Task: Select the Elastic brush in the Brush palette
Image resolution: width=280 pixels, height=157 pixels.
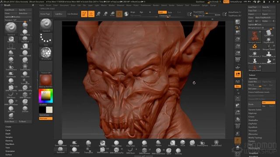Action: pos(11,81)
